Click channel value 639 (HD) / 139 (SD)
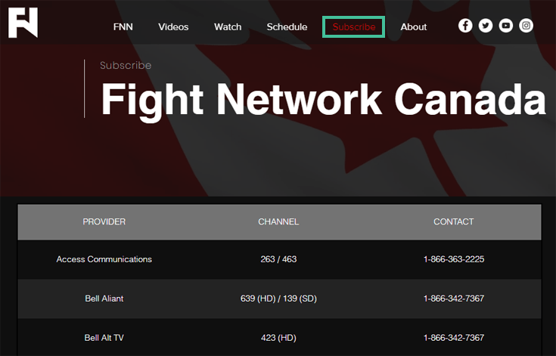This screenshot has height=356, width=556. (278, 299)
